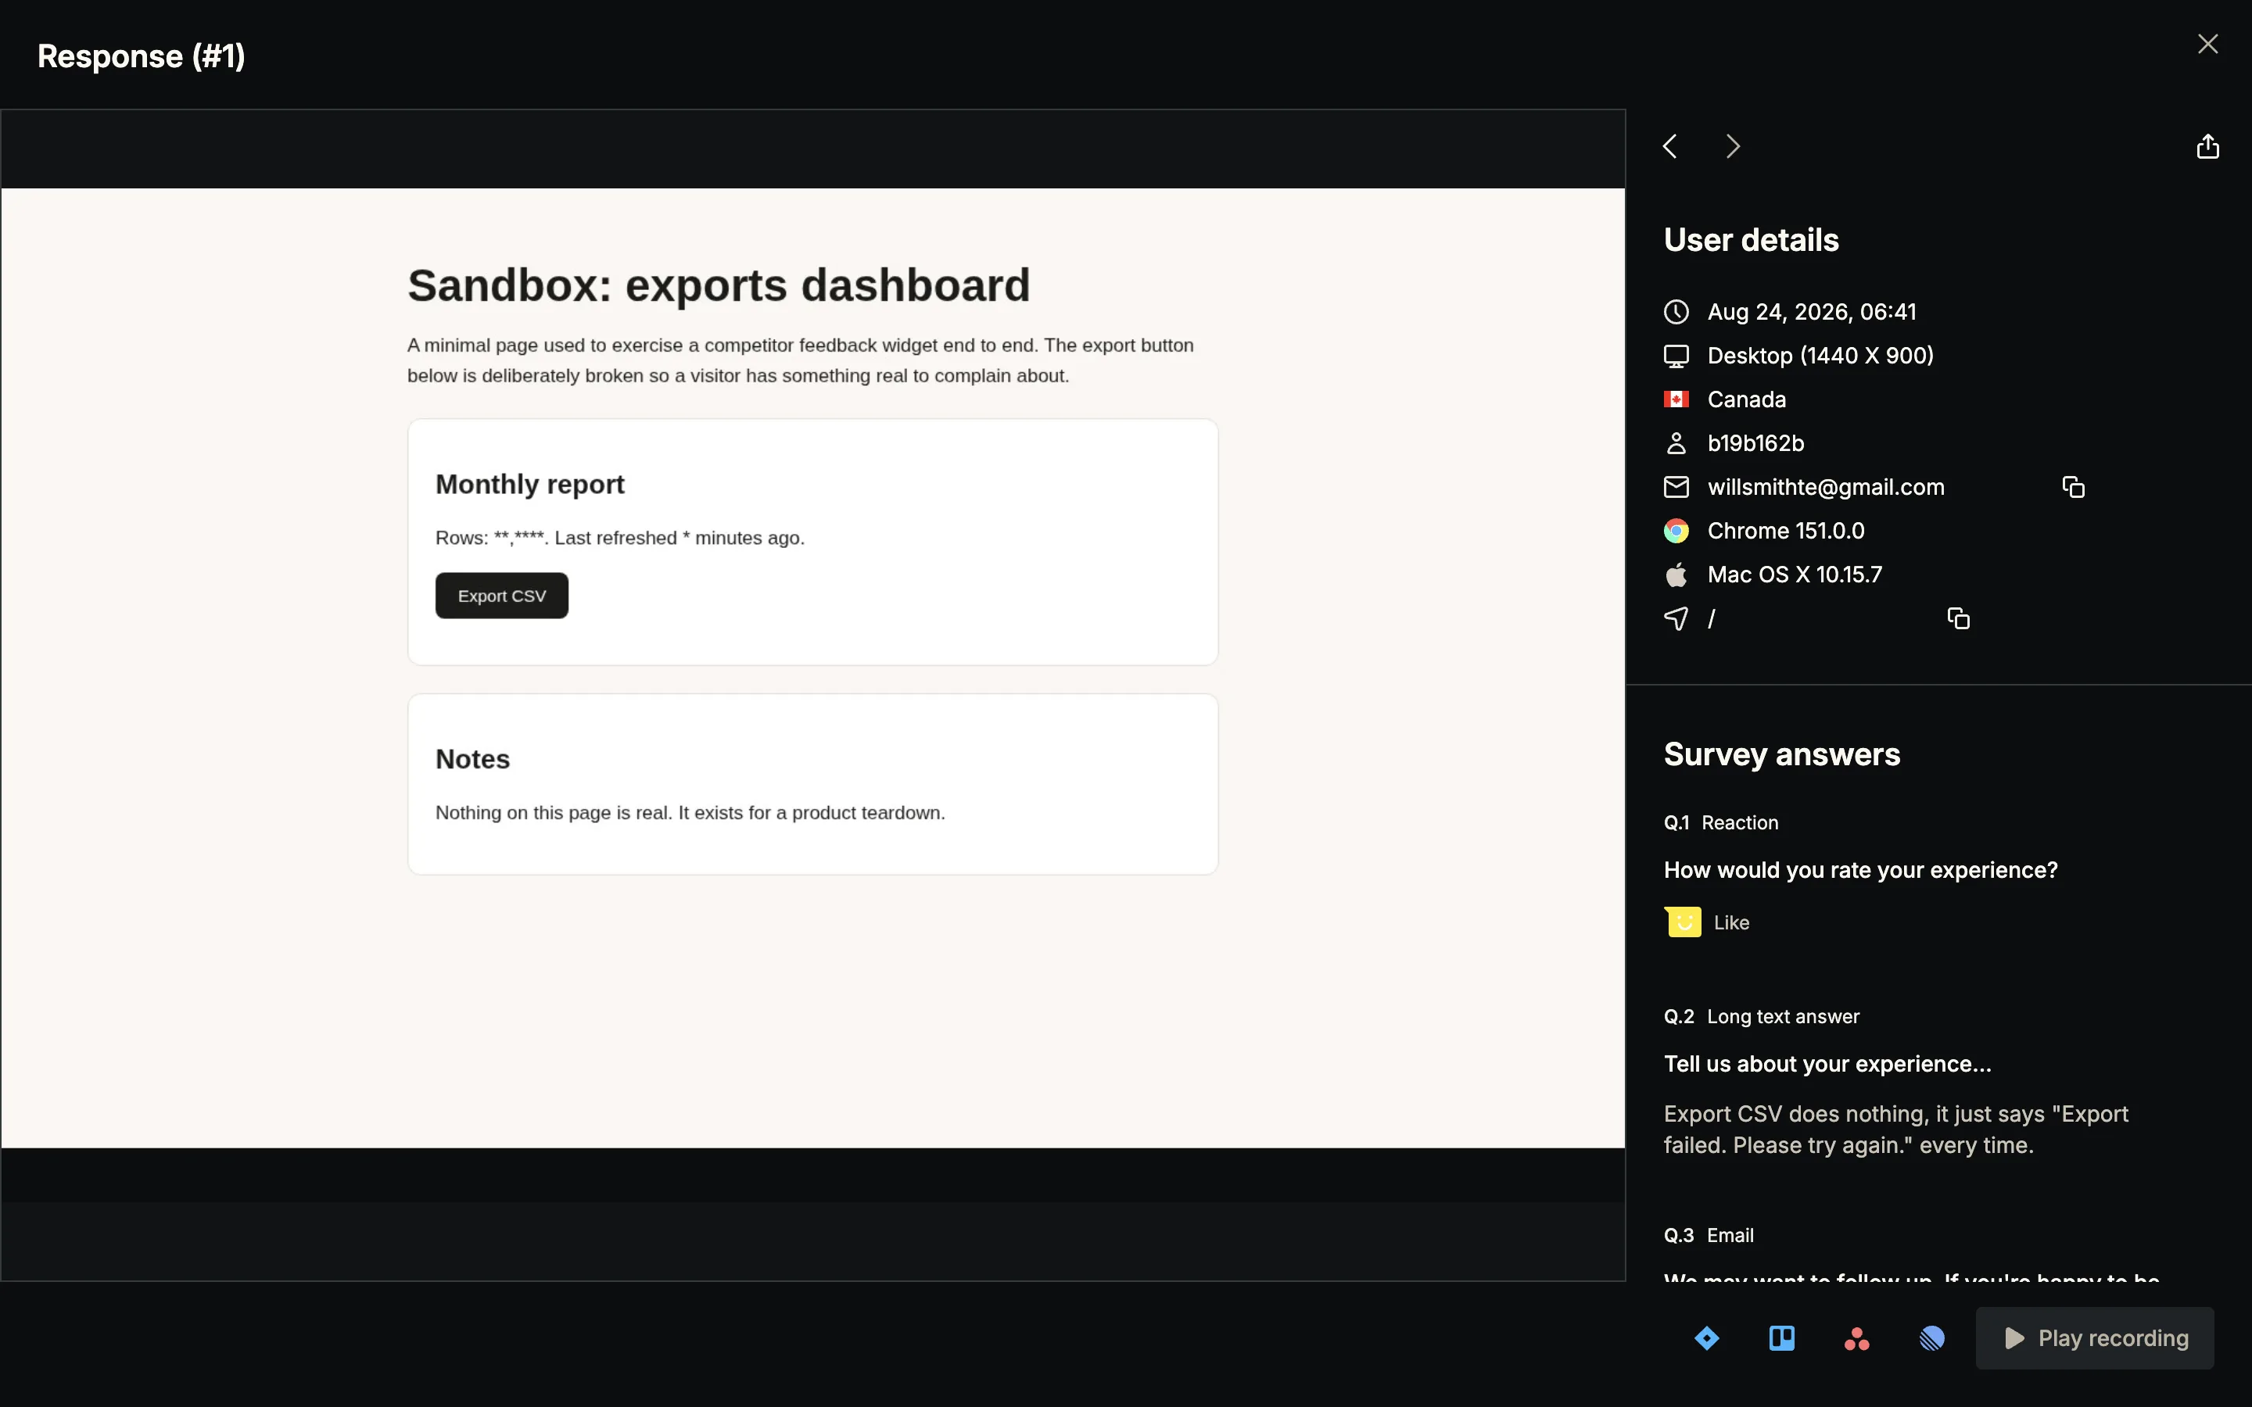This screenshot has width=2252, height=1407.
Task: Click the Export CSV button in the screenshot
Action: pos(501,596)
